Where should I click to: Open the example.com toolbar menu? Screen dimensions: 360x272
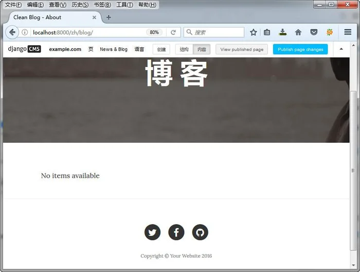[65, 49]
